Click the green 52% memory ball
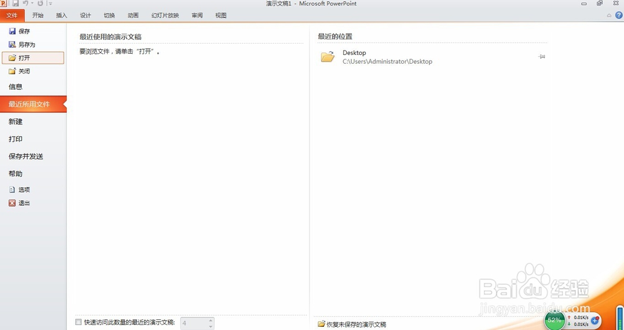This screenshot has width=624, height=330. click(554, 319)
